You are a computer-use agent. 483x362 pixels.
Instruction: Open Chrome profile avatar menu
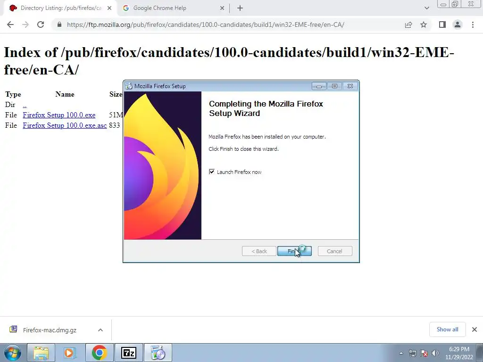(x=458, y=25)
